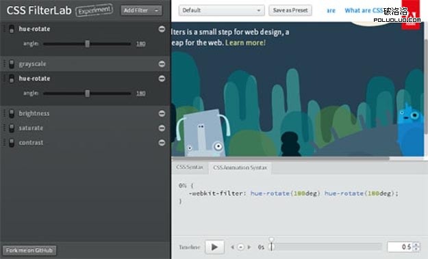Open the Add Filter dropdown
428x259 pixels.
(x=141, y=10)
